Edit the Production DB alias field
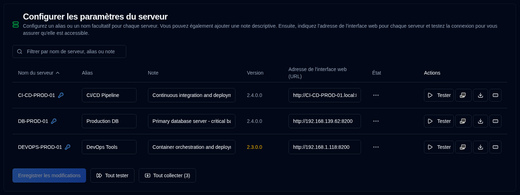 (109, 121)
